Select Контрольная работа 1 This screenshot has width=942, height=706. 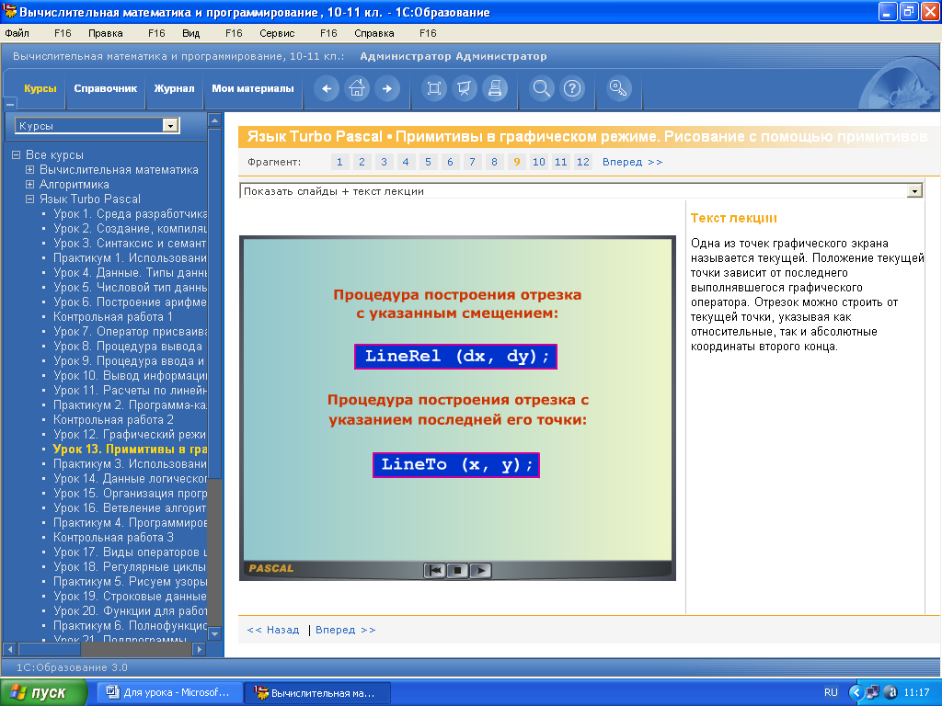coord(113,316)
